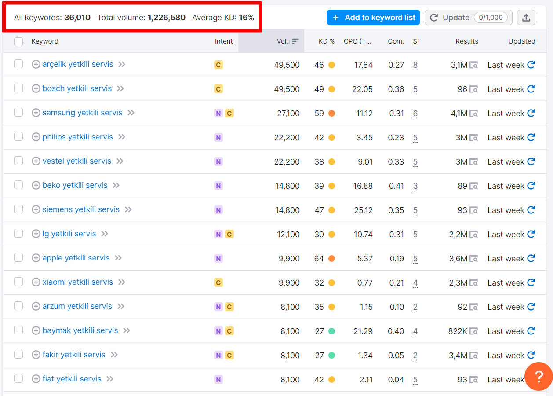View SERP icon for arçelik yetkili servis
Screen dimensions: 553x396
click(x=473, y=65)
